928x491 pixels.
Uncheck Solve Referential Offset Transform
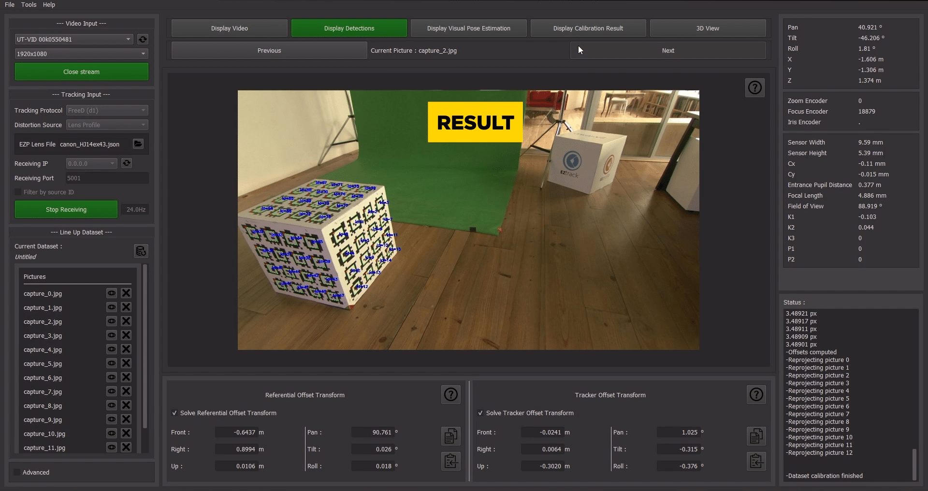coord(174,413)
